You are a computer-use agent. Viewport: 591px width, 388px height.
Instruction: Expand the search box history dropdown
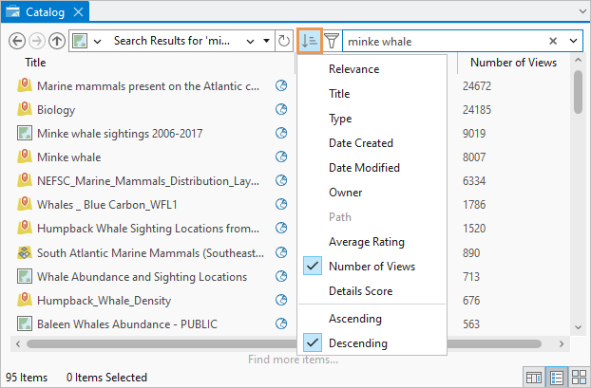point(573,42)
